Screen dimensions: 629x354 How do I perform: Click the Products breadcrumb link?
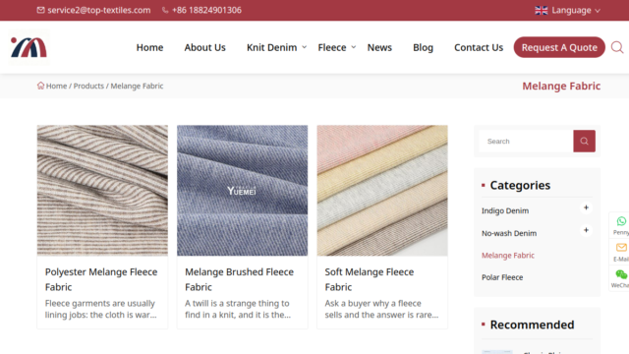[88, 86]
